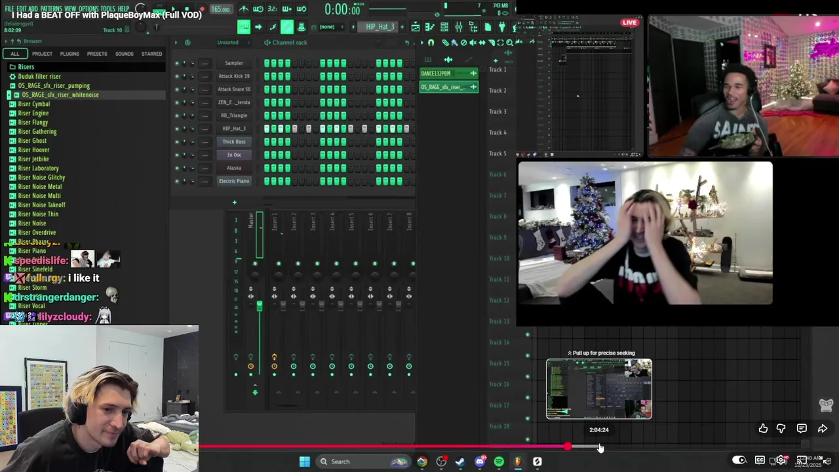
Task: Like the YouTube video with thumbs up
Action: (x=764, y=428)
